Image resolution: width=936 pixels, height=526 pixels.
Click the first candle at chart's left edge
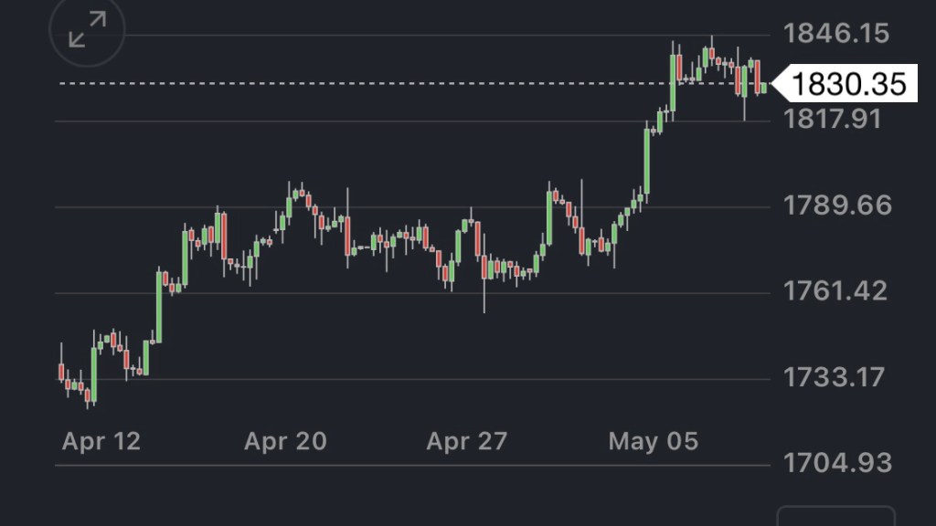click(61, 371)
